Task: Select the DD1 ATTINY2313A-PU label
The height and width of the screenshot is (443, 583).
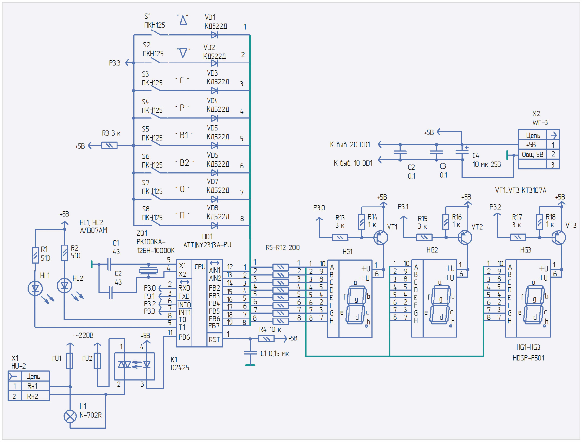Action: pyautogui.click(x=207, y=245)
